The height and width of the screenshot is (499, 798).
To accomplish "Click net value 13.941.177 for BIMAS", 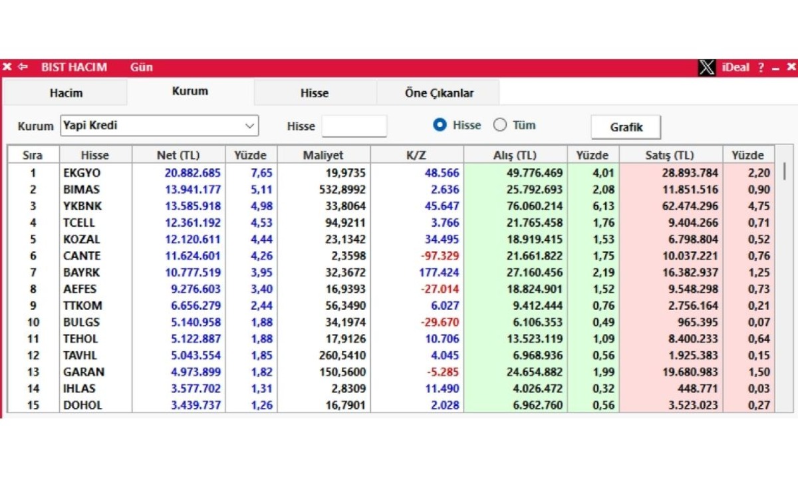I will point(192,190).
